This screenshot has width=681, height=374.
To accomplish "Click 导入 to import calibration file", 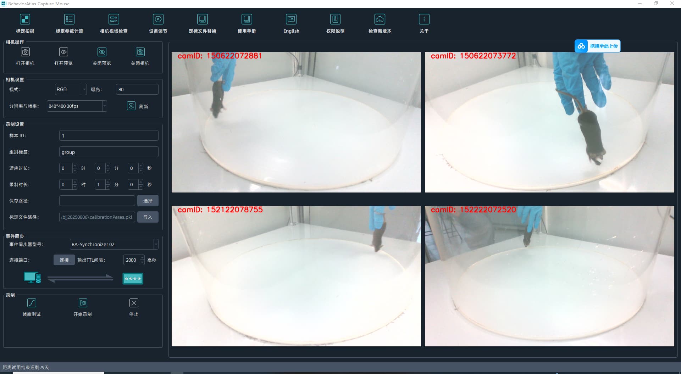I will point(148,217).
